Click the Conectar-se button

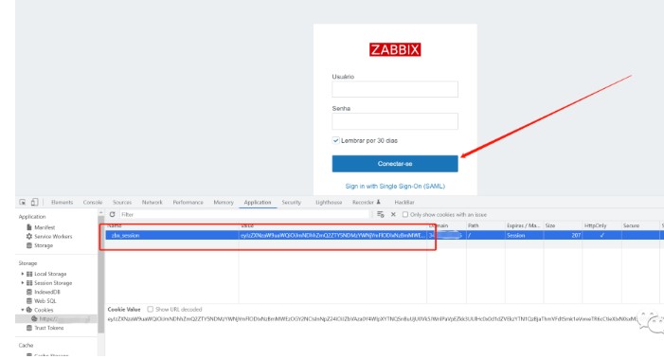point(395,164)
